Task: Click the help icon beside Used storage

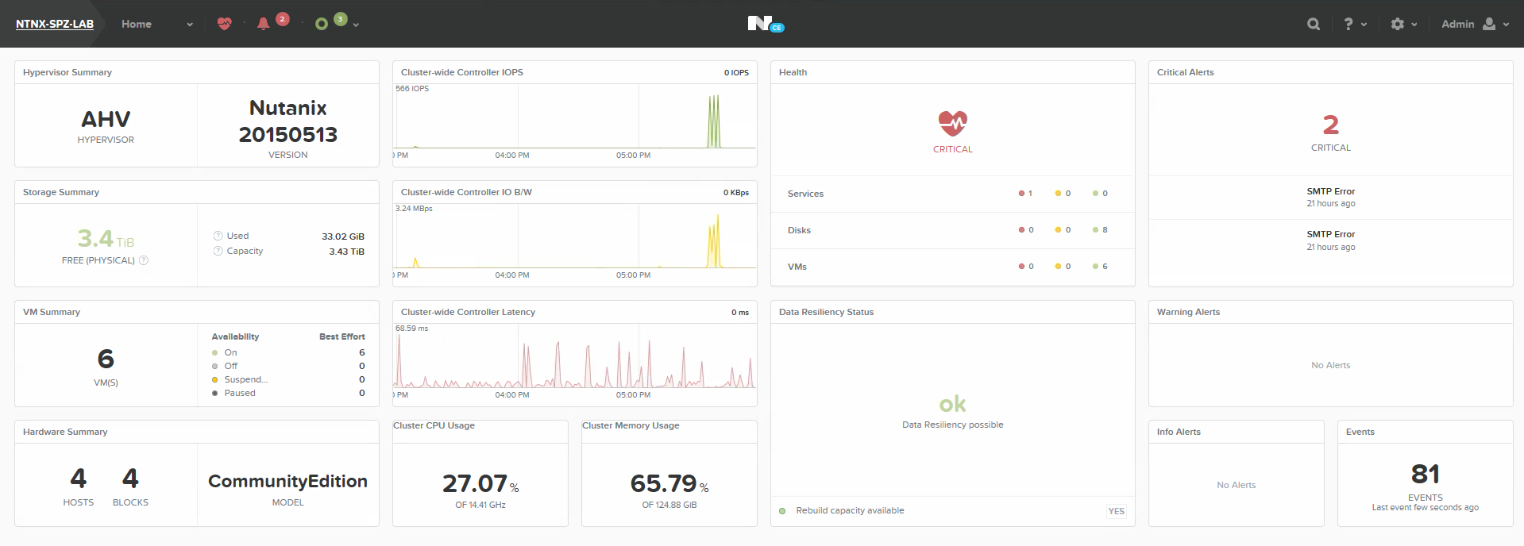Action: pos(218,236)
